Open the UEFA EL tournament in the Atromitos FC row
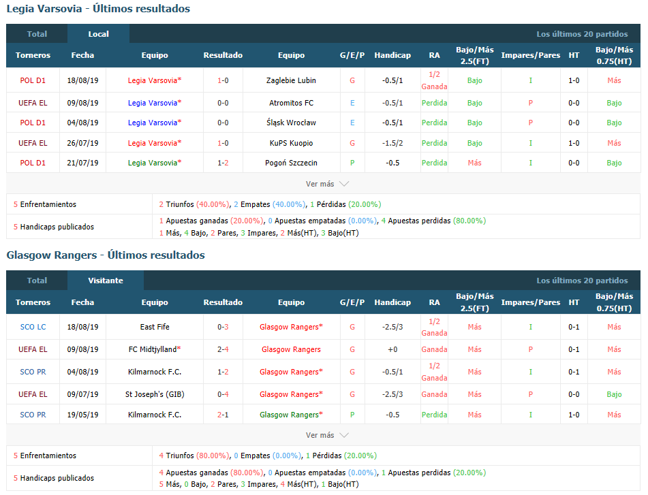Image resolution: width=648 pixels, height=495 pixels. click(x=33, y=103)
